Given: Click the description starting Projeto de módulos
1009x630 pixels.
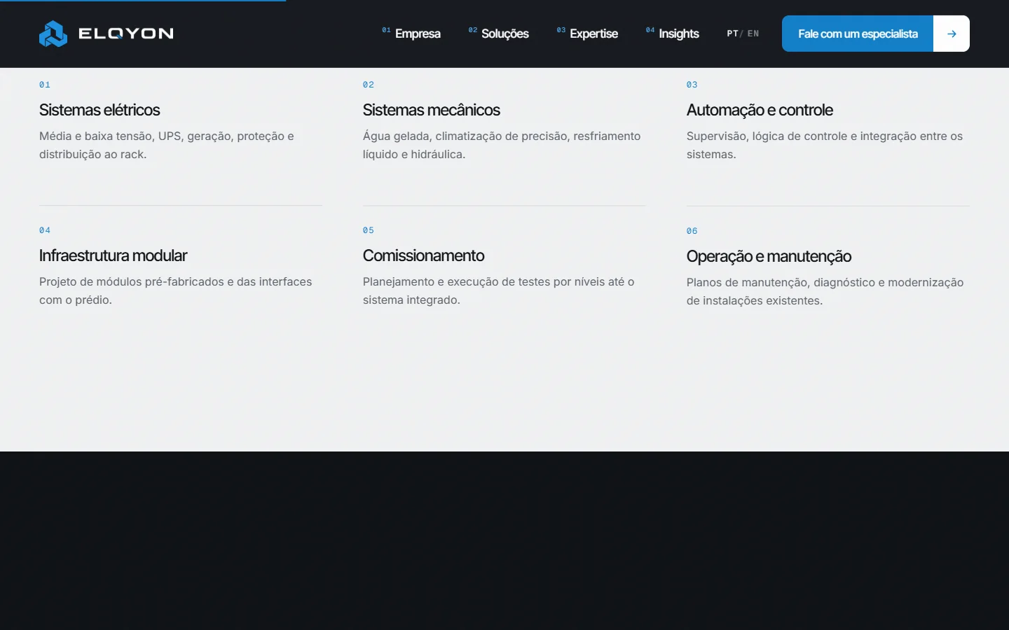Looking at the screenshot, I should pos(176,290).
